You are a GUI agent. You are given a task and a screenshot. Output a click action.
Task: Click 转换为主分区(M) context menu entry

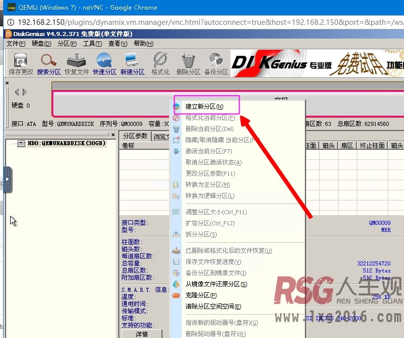pyautogui.click(x=238, y=184)
